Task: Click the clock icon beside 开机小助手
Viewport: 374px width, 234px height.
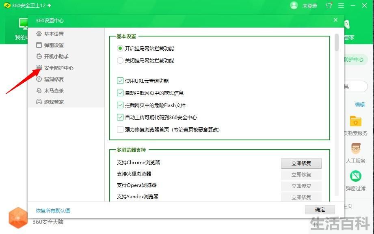Action: coord(39,56)
